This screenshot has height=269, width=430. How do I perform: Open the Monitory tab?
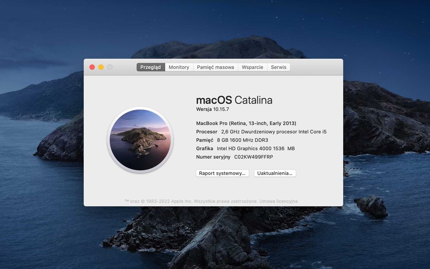tap(179, 67)
